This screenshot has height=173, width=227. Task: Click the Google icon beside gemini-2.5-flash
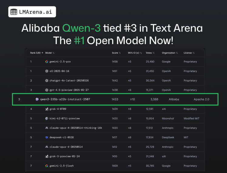47,166
